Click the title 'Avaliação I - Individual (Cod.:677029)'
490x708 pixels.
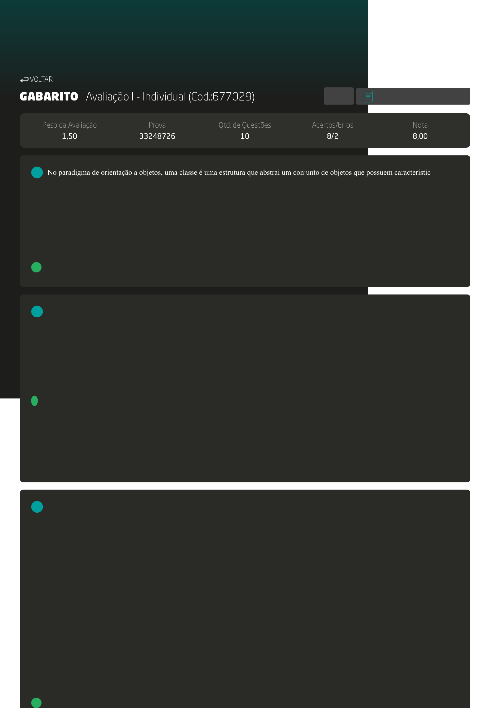click(170, 97)
